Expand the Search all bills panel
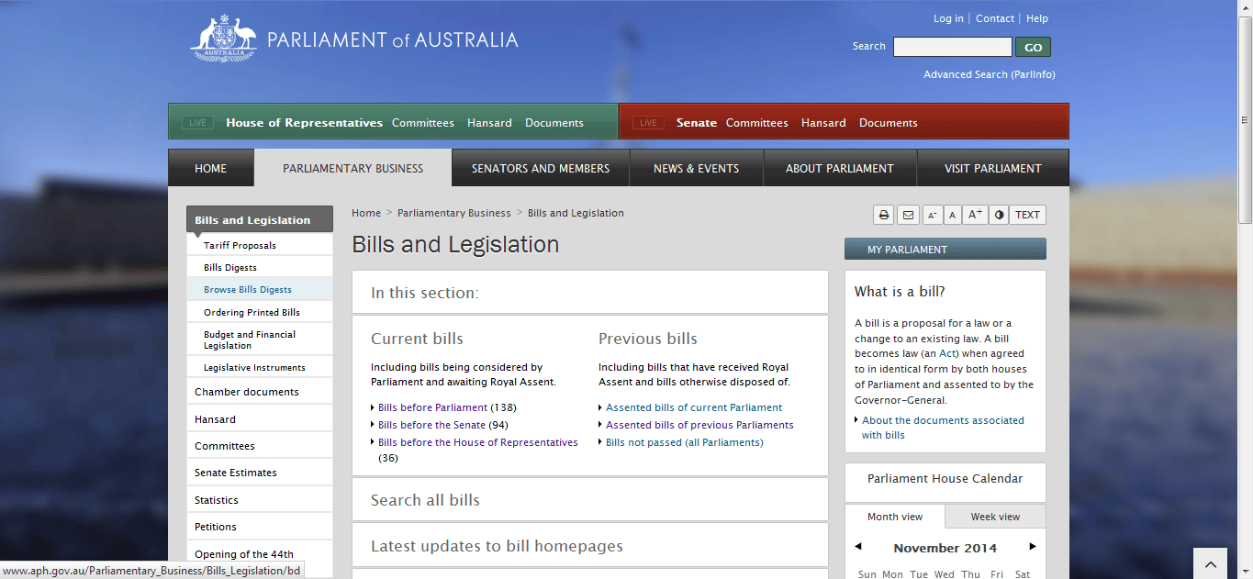1253x579 pixels. [x=590, y=500]
